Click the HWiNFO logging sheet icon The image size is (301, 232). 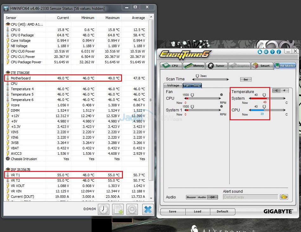(118, 209)
